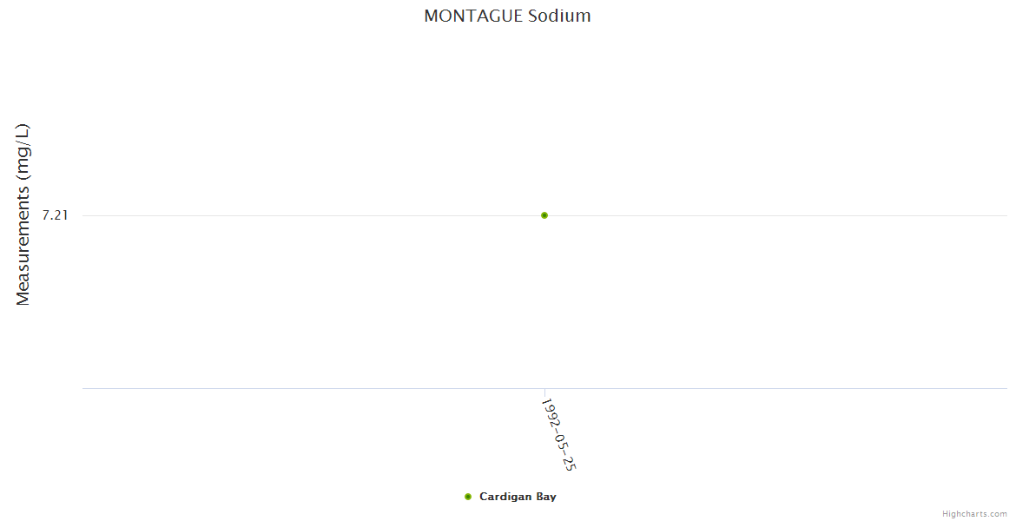Select the chart title MONTAGUE Sodium

(x=507, y=16)
